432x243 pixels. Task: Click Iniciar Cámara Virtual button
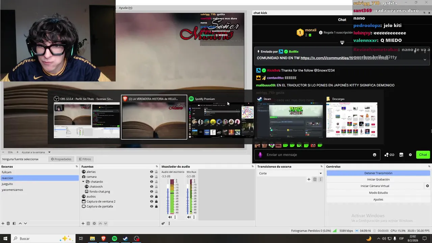[x=375, y=186]
